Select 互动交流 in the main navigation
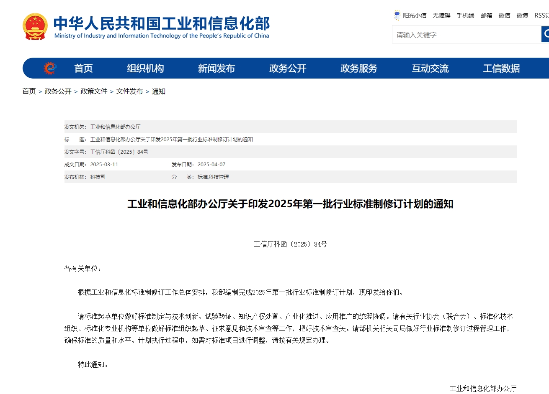Image resolution: width=549 pixels, height=394 pixels. click(430, 69)
